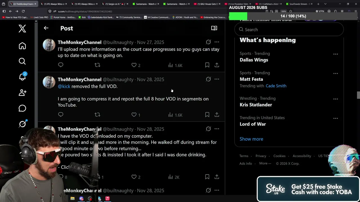Share the Nov 27 court case post
The image size is (360, 202).
click(x=217, y=65)
